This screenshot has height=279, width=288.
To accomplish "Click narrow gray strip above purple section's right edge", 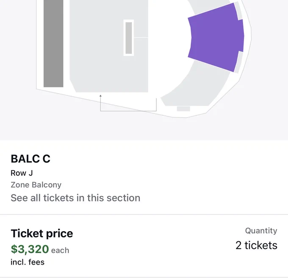I will click(x=239, y=11).
